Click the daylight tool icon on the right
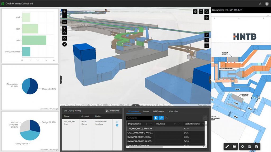Screen dimensions: 271x152 (x=206, y=40)
